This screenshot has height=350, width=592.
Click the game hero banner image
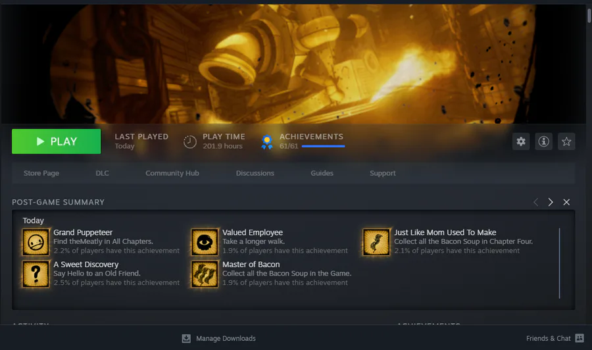[293, 63]
